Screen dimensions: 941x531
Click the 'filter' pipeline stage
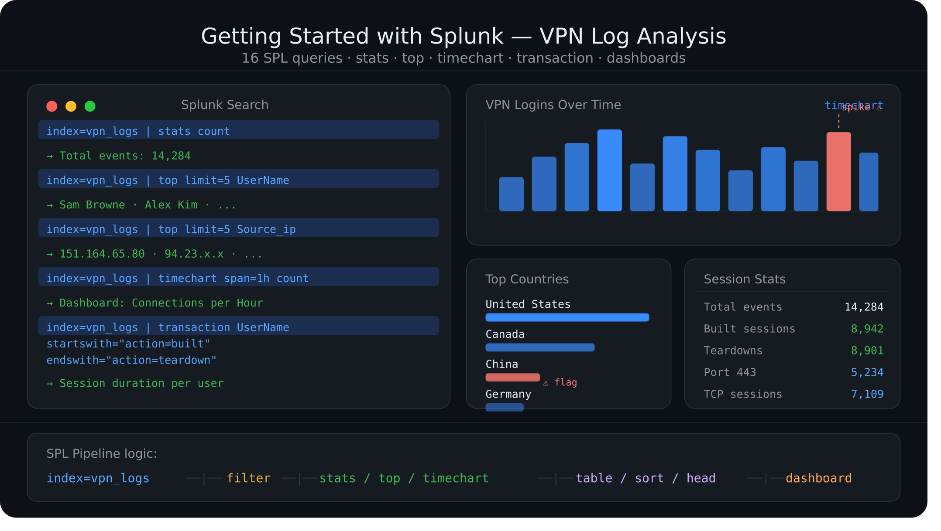tap(248, 479)
